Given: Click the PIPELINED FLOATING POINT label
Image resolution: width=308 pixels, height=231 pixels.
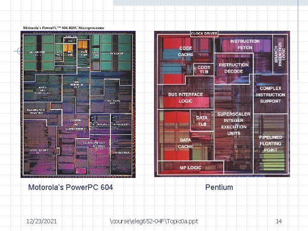Looking at the screenshot, I should coord(270,144).
